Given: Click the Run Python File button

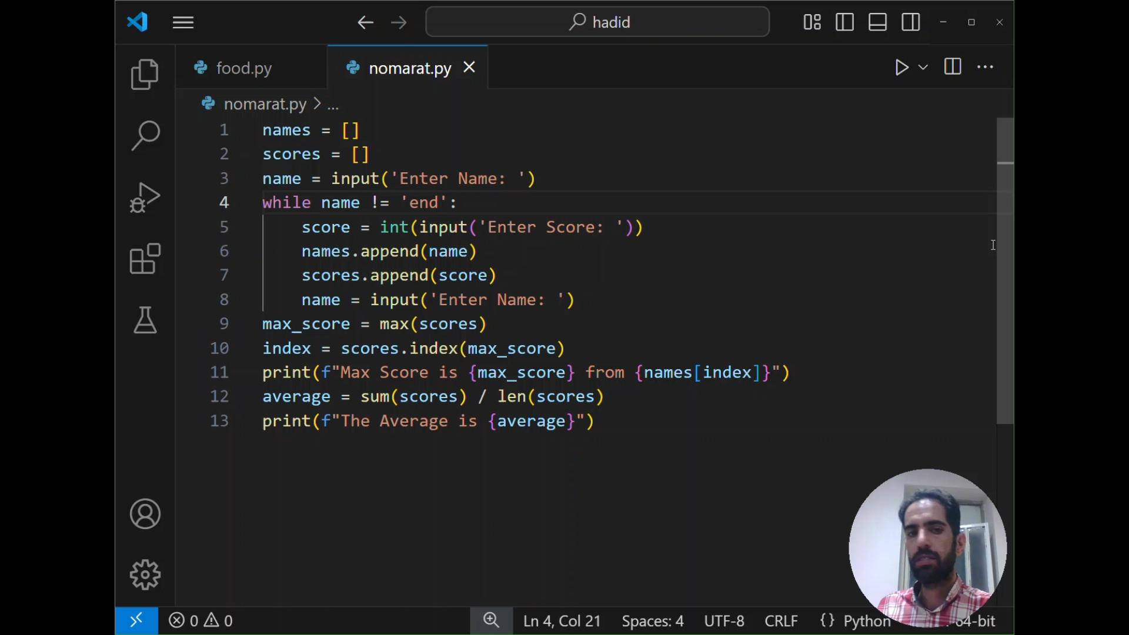Looking at the screenshot, I should (x=901, y=68).
